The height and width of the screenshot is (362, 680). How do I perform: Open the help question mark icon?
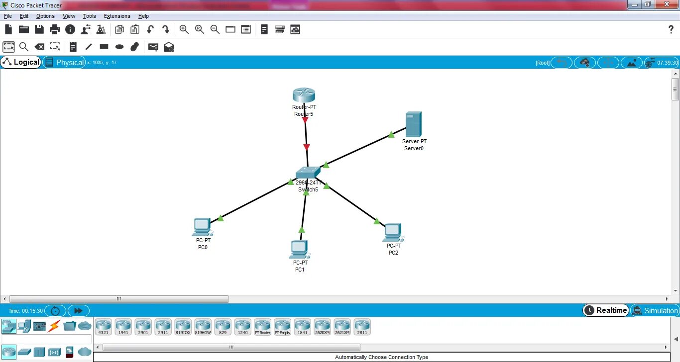[x=671, y=29]
